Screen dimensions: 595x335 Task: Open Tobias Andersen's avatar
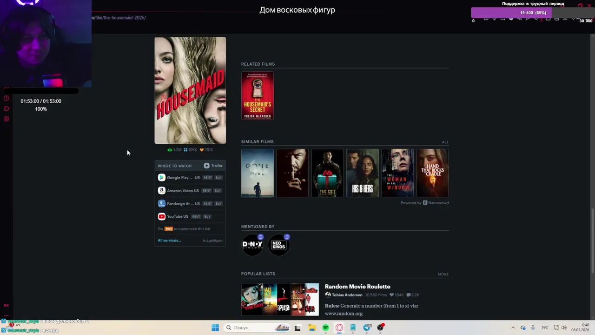[328, 295]
